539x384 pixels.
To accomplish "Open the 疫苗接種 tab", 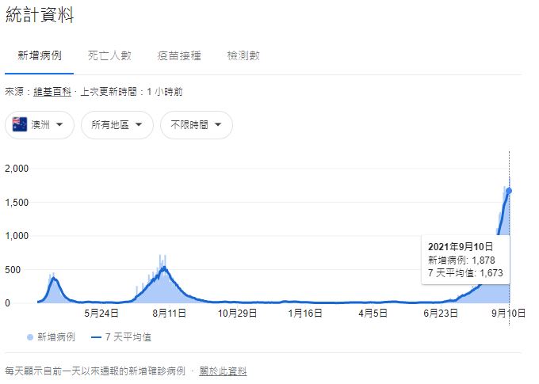I will tap(179, 55).
